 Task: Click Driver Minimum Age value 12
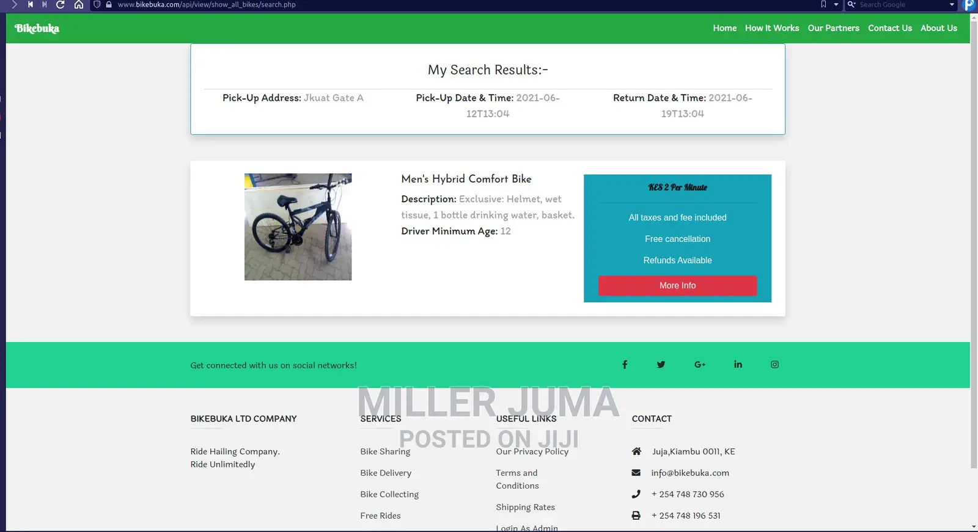pyautogui.click(x=506, y=231)
